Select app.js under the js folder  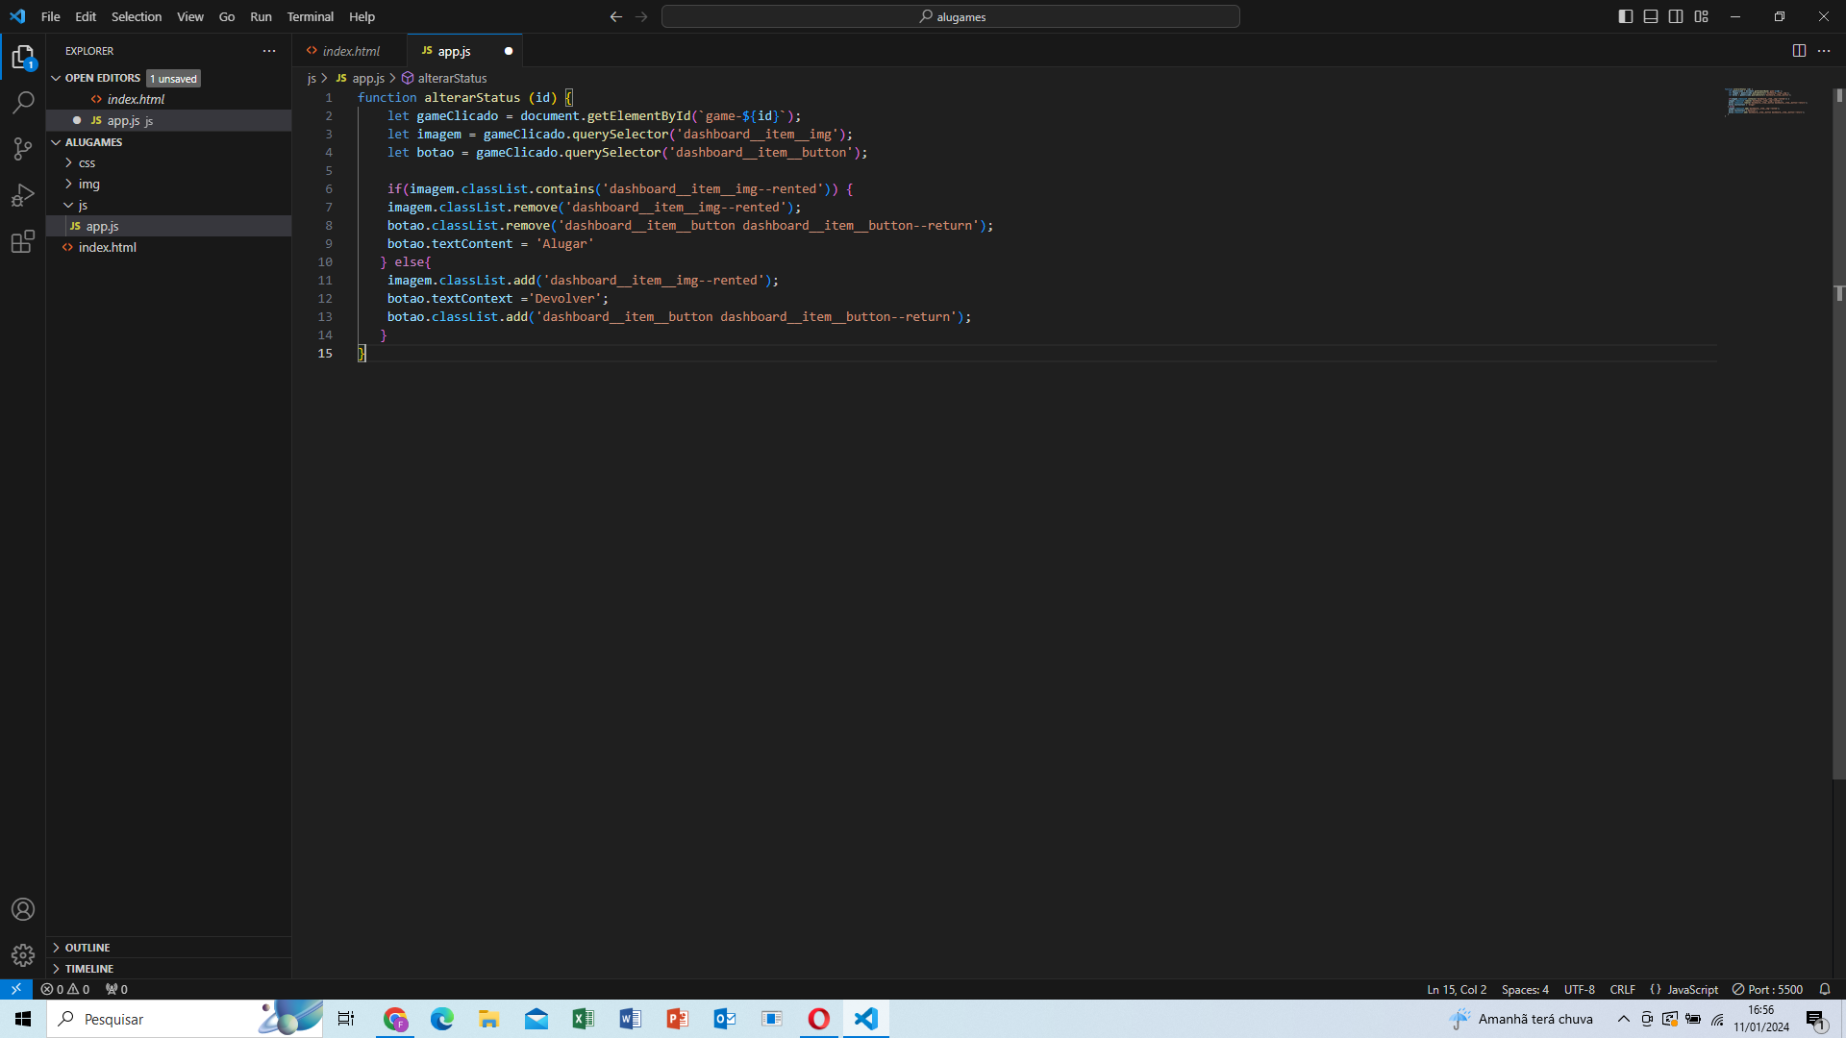pyautogui.click(x=168, y=226)
